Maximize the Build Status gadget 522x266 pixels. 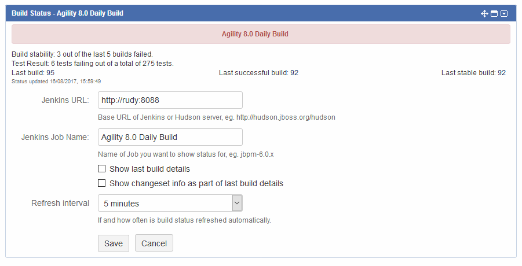coord(494,13)
